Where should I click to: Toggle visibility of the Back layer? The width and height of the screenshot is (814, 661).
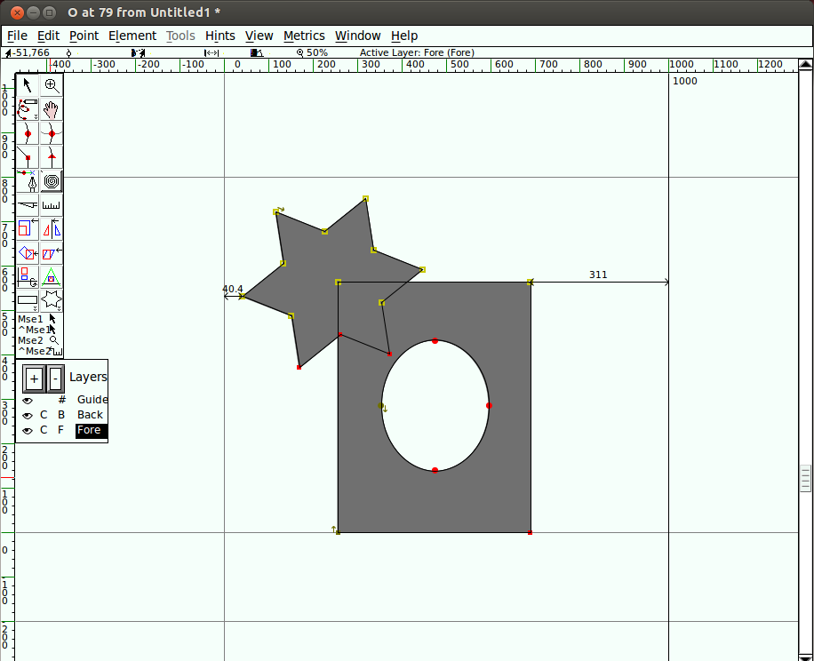pos(28,415)
